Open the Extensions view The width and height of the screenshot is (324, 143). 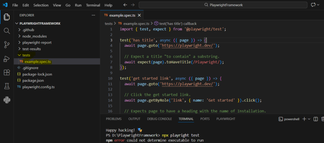[x=7, y=72]
